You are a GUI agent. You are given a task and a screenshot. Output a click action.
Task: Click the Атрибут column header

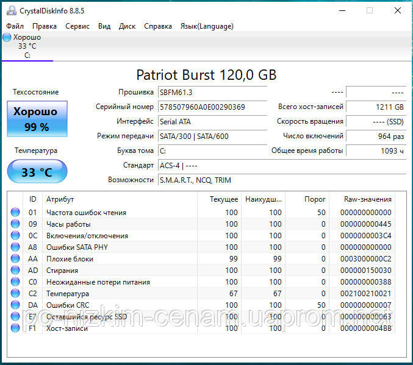coord(60,199)
